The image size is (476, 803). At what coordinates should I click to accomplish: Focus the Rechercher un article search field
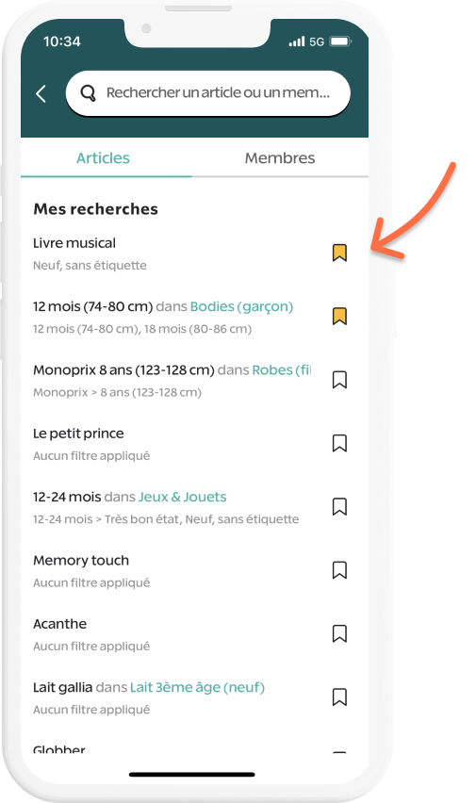pyautogui.click(x=208, y=93)
